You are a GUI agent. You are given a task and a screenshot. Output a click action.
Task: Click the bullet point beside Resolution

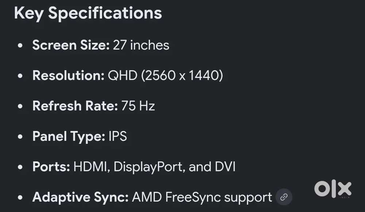point(20,76)
